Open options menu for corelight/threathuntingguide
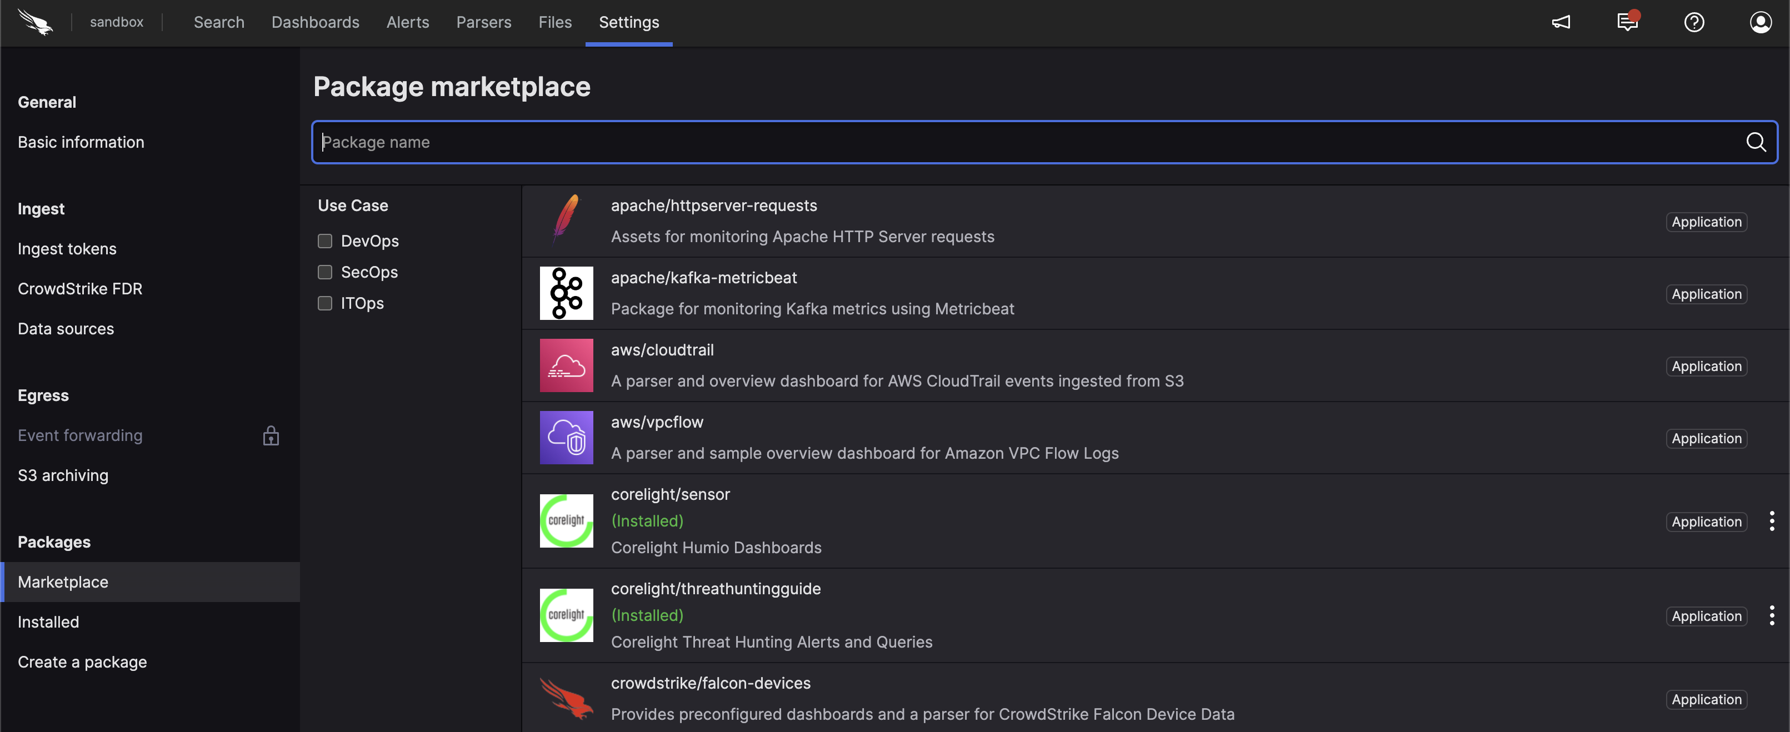Screen dimensions: 1790x732 [1771, 615]
